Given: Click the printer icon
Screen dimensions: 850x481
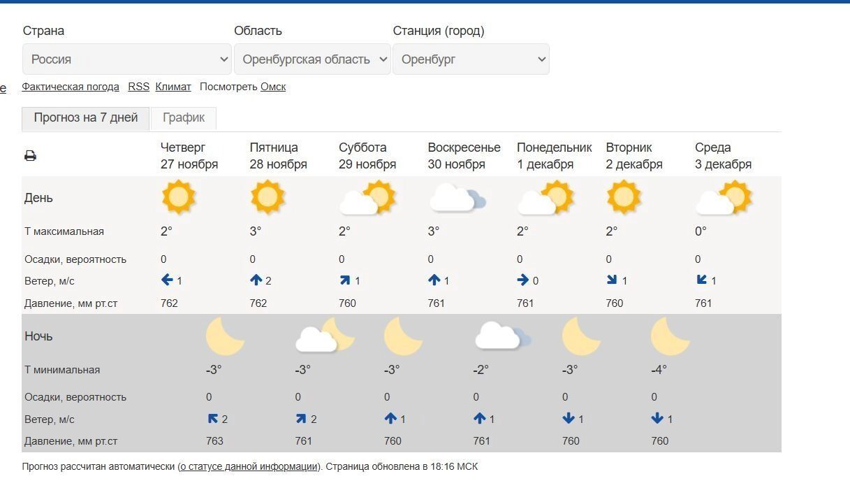Looking at the screenshot, I should click(x=30, y=156).
